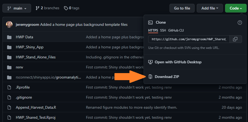Click folder icon next to rsconnect
This screenshot has width=248, height=122.
(9, 77)
